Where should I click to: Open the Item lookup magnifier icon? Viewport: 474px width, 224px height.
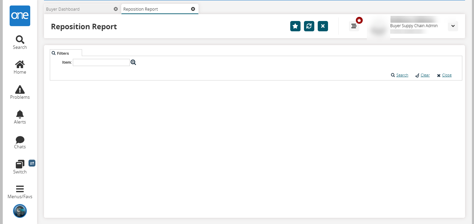[133, 62]
